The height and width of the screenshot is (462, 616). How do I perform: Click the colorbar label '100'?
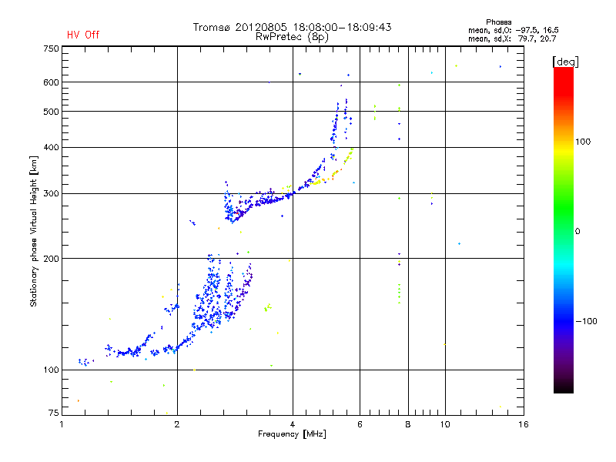[583, 142]
